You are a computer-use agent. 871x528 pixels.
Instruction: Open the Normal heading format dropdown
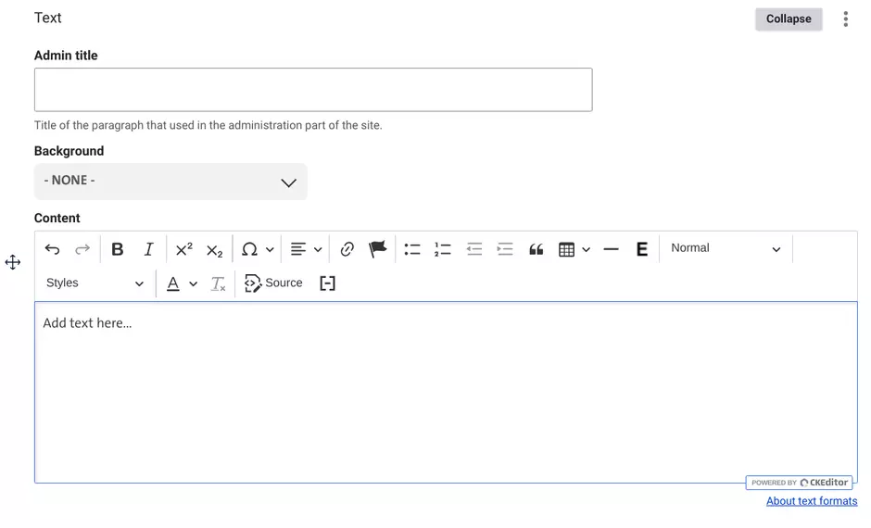pos(726,248)
